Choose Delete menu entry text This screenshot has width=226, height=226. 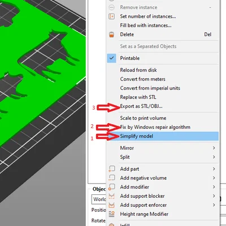(127, 34)
